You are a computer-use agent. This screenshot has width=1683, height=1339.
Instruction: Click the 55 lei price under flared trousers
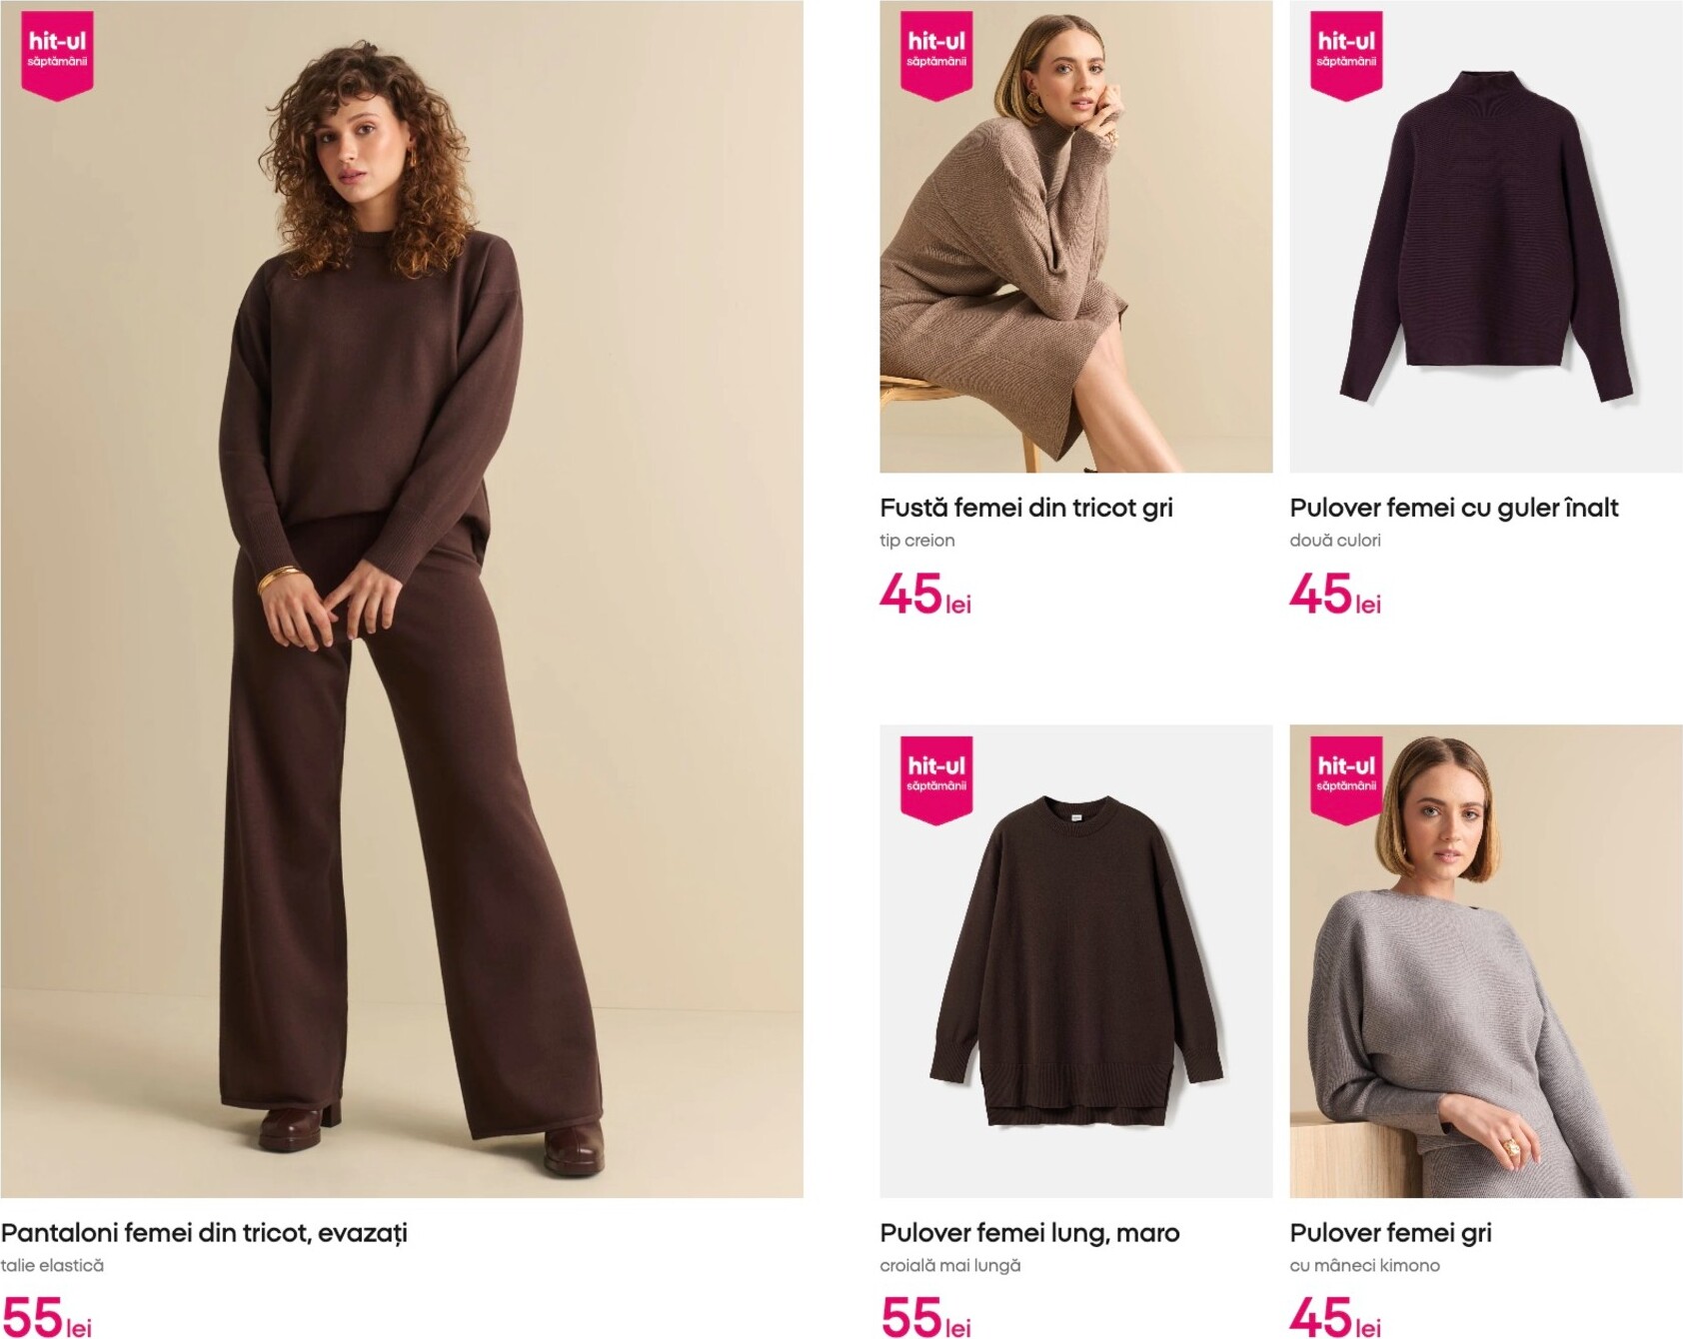(46, 1317)
